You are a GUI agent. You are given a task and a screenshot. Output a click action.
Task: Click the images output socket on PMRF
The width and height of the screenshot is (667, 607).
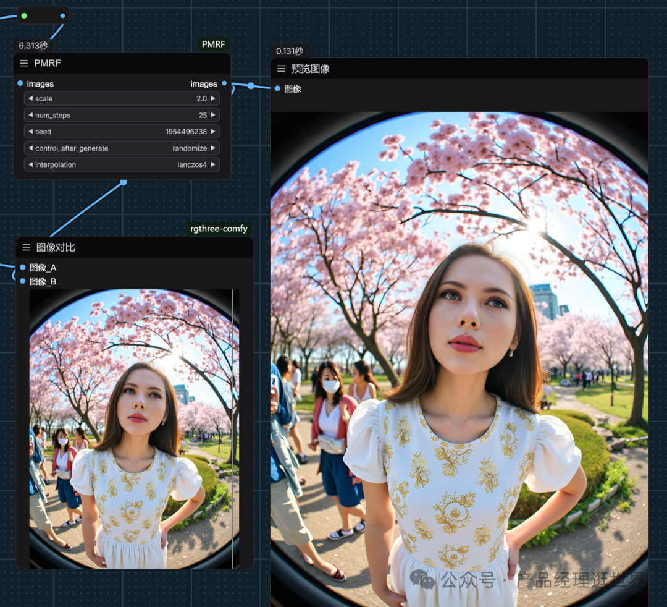click(x=224, y=83)
